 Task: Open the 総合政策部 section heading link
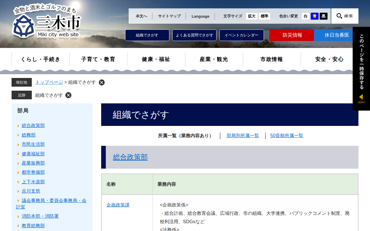130,157
